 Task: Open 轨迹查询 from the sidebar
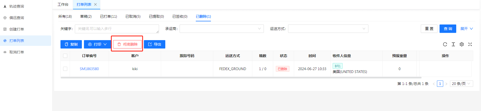(x=17, y=6)
